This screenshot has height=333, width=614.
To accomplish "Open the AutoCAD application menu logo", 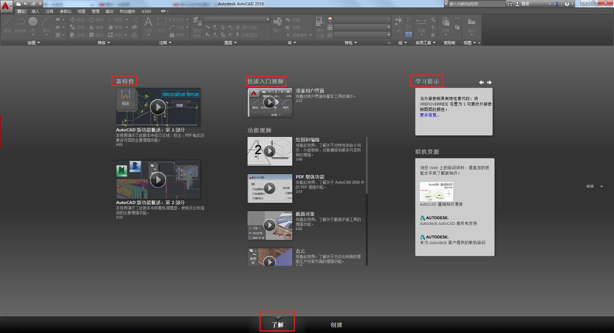I will [6, 6].
